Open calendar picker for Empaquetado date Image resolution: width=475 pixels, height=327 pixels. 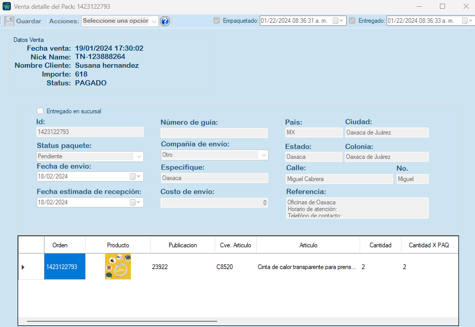pos(336,21)
